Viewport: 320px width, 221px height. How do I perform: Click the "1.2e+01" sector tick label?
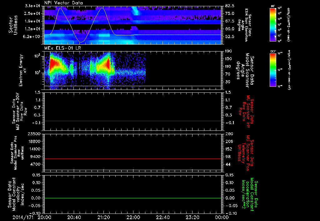[33, 29]
